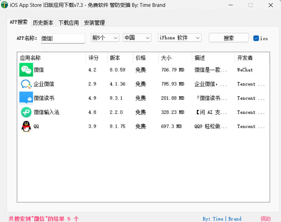Click the 捐助 donate link
This screenshot has height=222, width=281.
pos(265,219)
